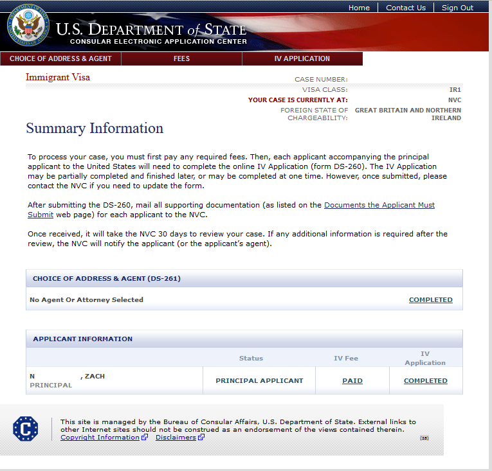Click the YOUR CASE IS CURRENTLY AT label
This screenshot has height=471, width=492.
298,100
